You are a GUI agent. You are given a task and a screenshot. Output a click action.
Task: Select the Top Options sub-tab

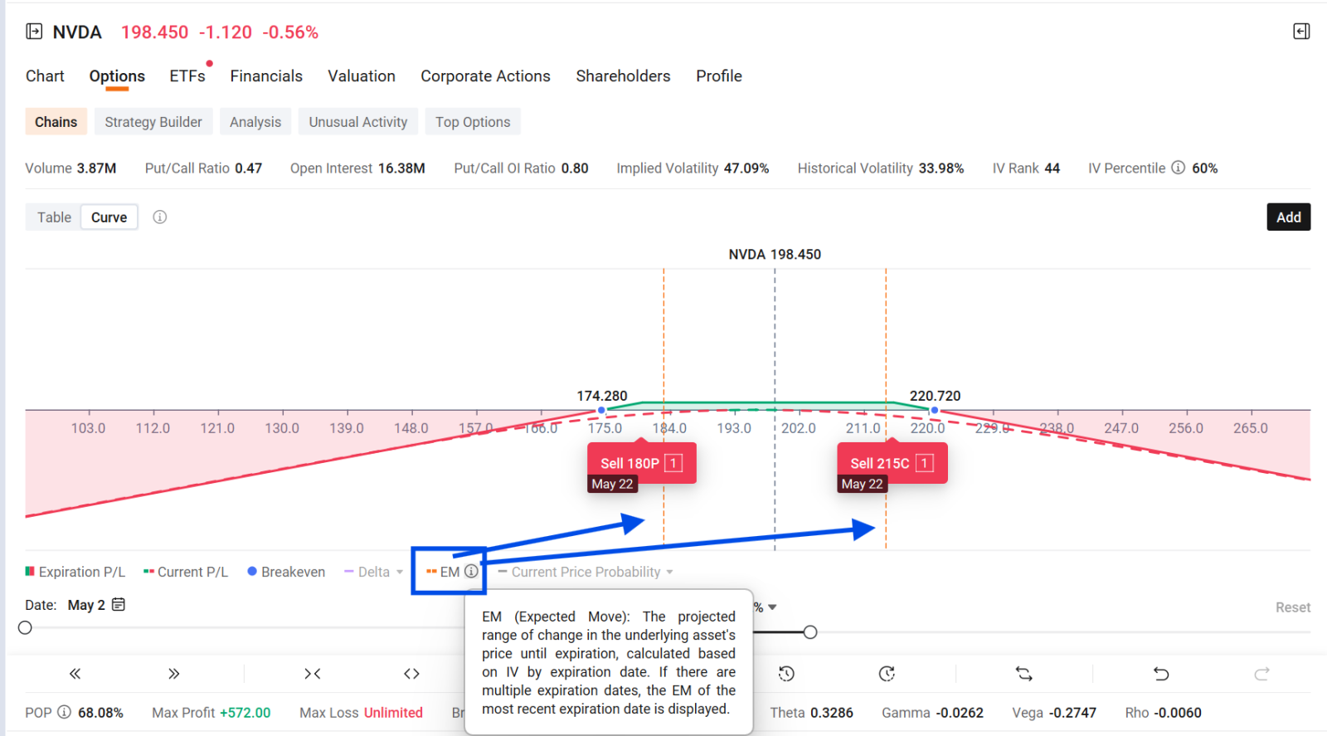[x=473, y=122]
